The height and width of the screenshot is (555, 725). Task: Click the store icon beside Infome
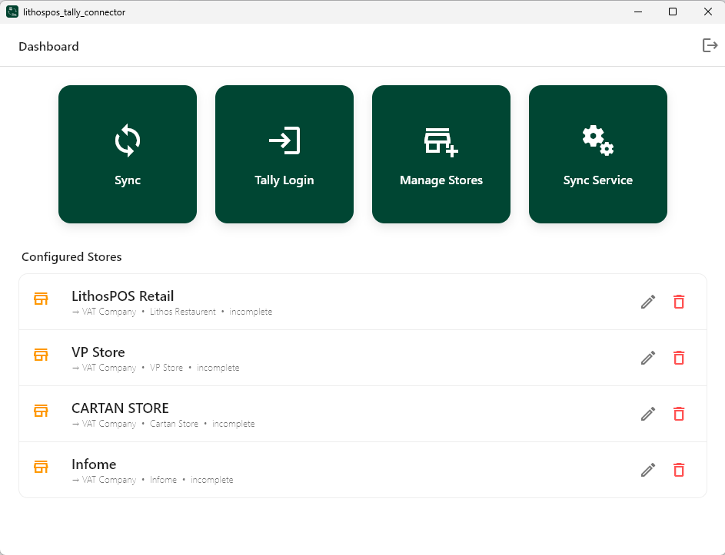41,467
